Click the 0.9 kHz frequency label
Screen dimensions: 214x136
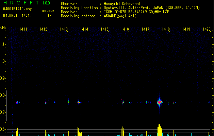click(x=3, y=78)
